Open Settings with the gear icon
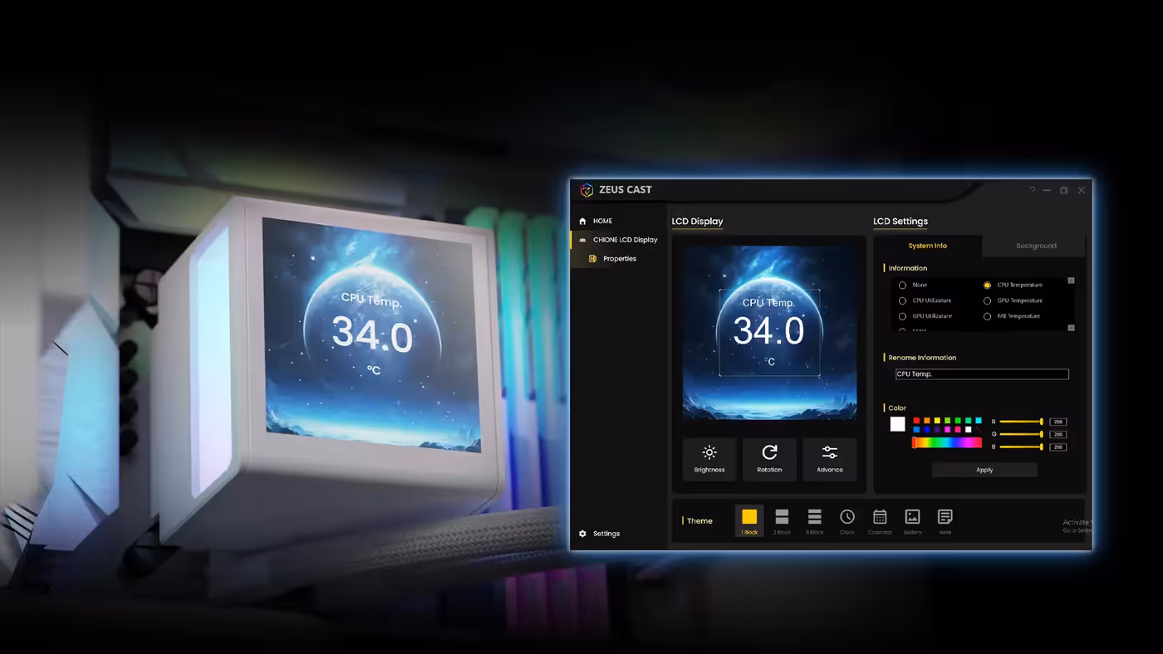This screenshot has width=1163, height=654. 582,534
